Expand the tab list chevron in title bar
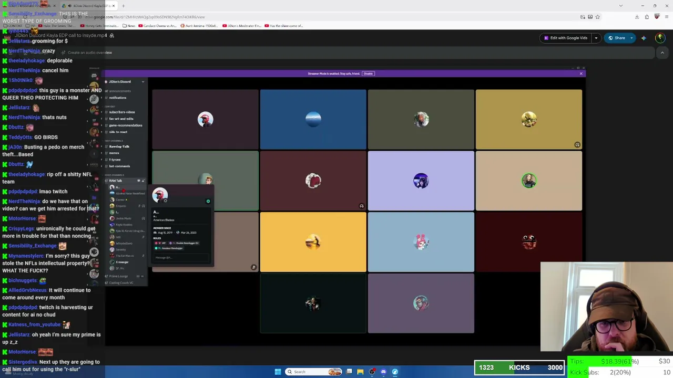The width and height of the screenshot is (673, 378). 621,6
